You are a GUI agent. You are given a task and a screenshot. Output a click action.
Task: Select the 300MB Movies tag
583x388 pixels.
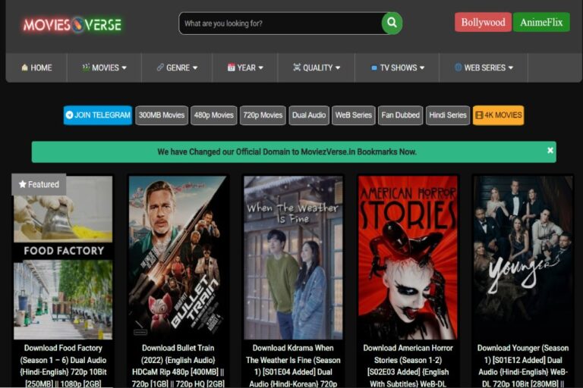[162, 115]
